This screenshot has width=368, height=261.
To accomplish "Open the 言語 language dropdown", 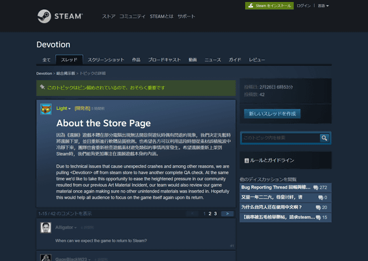I will (x=323, y=6).
